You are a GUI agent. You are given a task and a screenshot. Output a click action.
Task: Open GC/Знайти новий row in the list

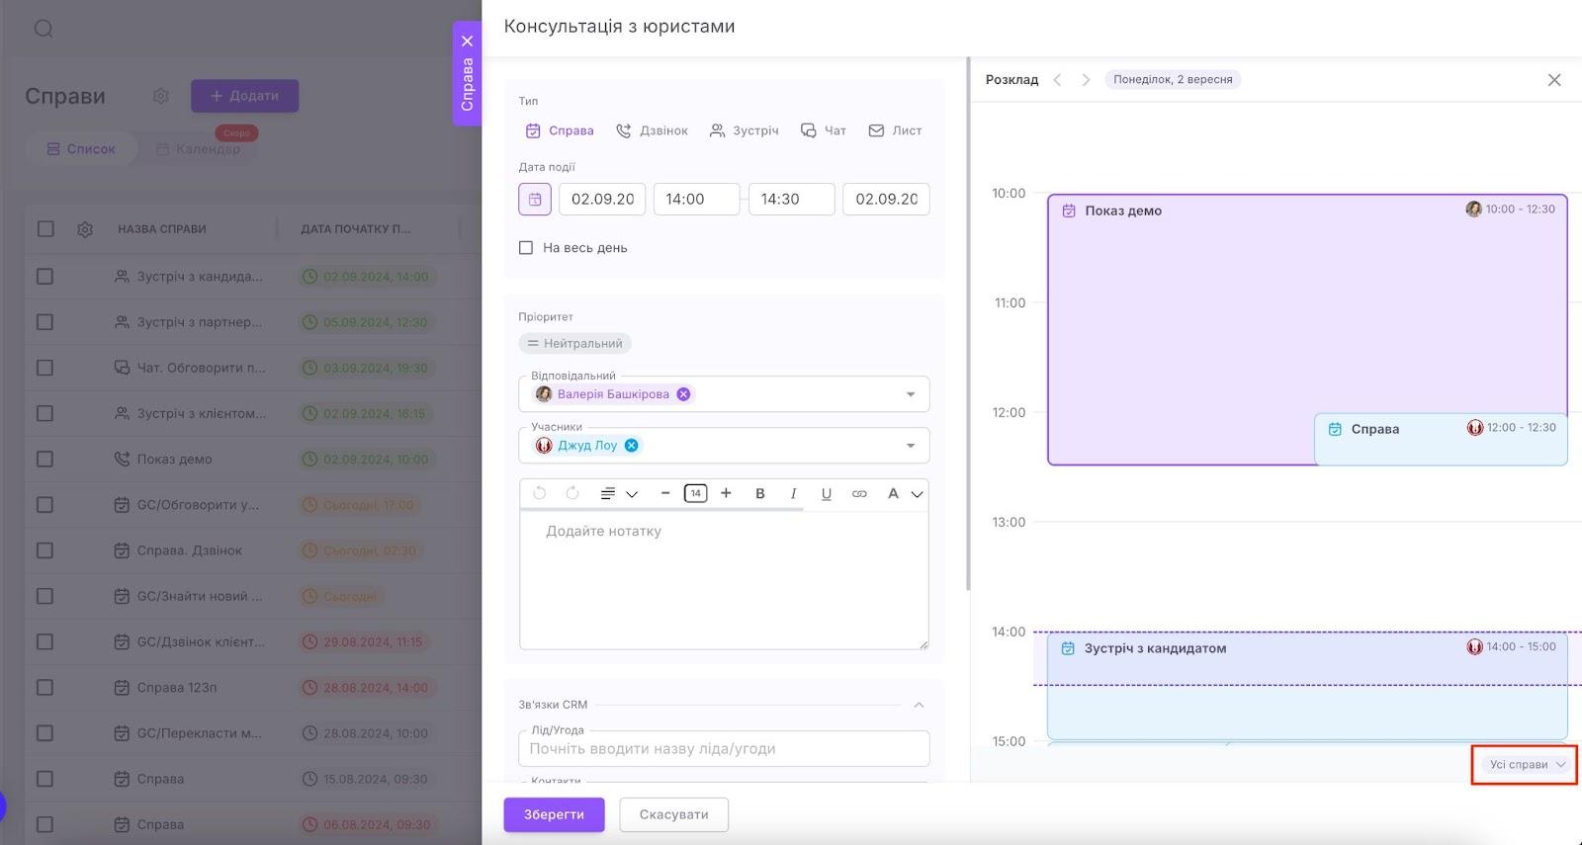coord(198,596)
